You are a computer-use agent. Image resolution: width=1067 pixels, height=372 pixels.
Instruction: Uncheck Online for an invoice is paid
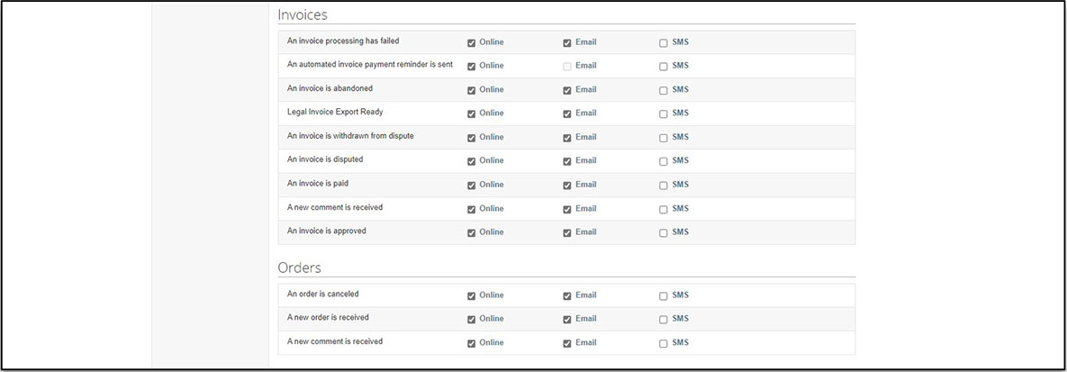[x=472, y=185]
